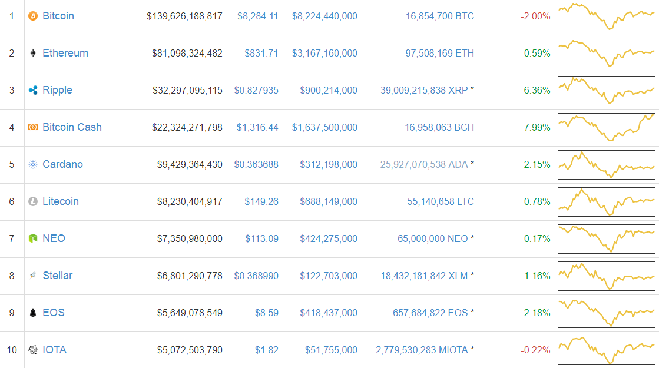Click the IOTA logo icon
This screenshot has width=659, height=368.
coord(33,350)
